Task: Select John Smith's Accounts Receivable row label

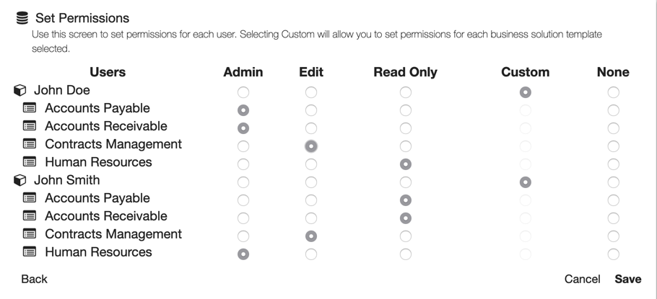Action: pyautogui.click(x=105, y=216)
